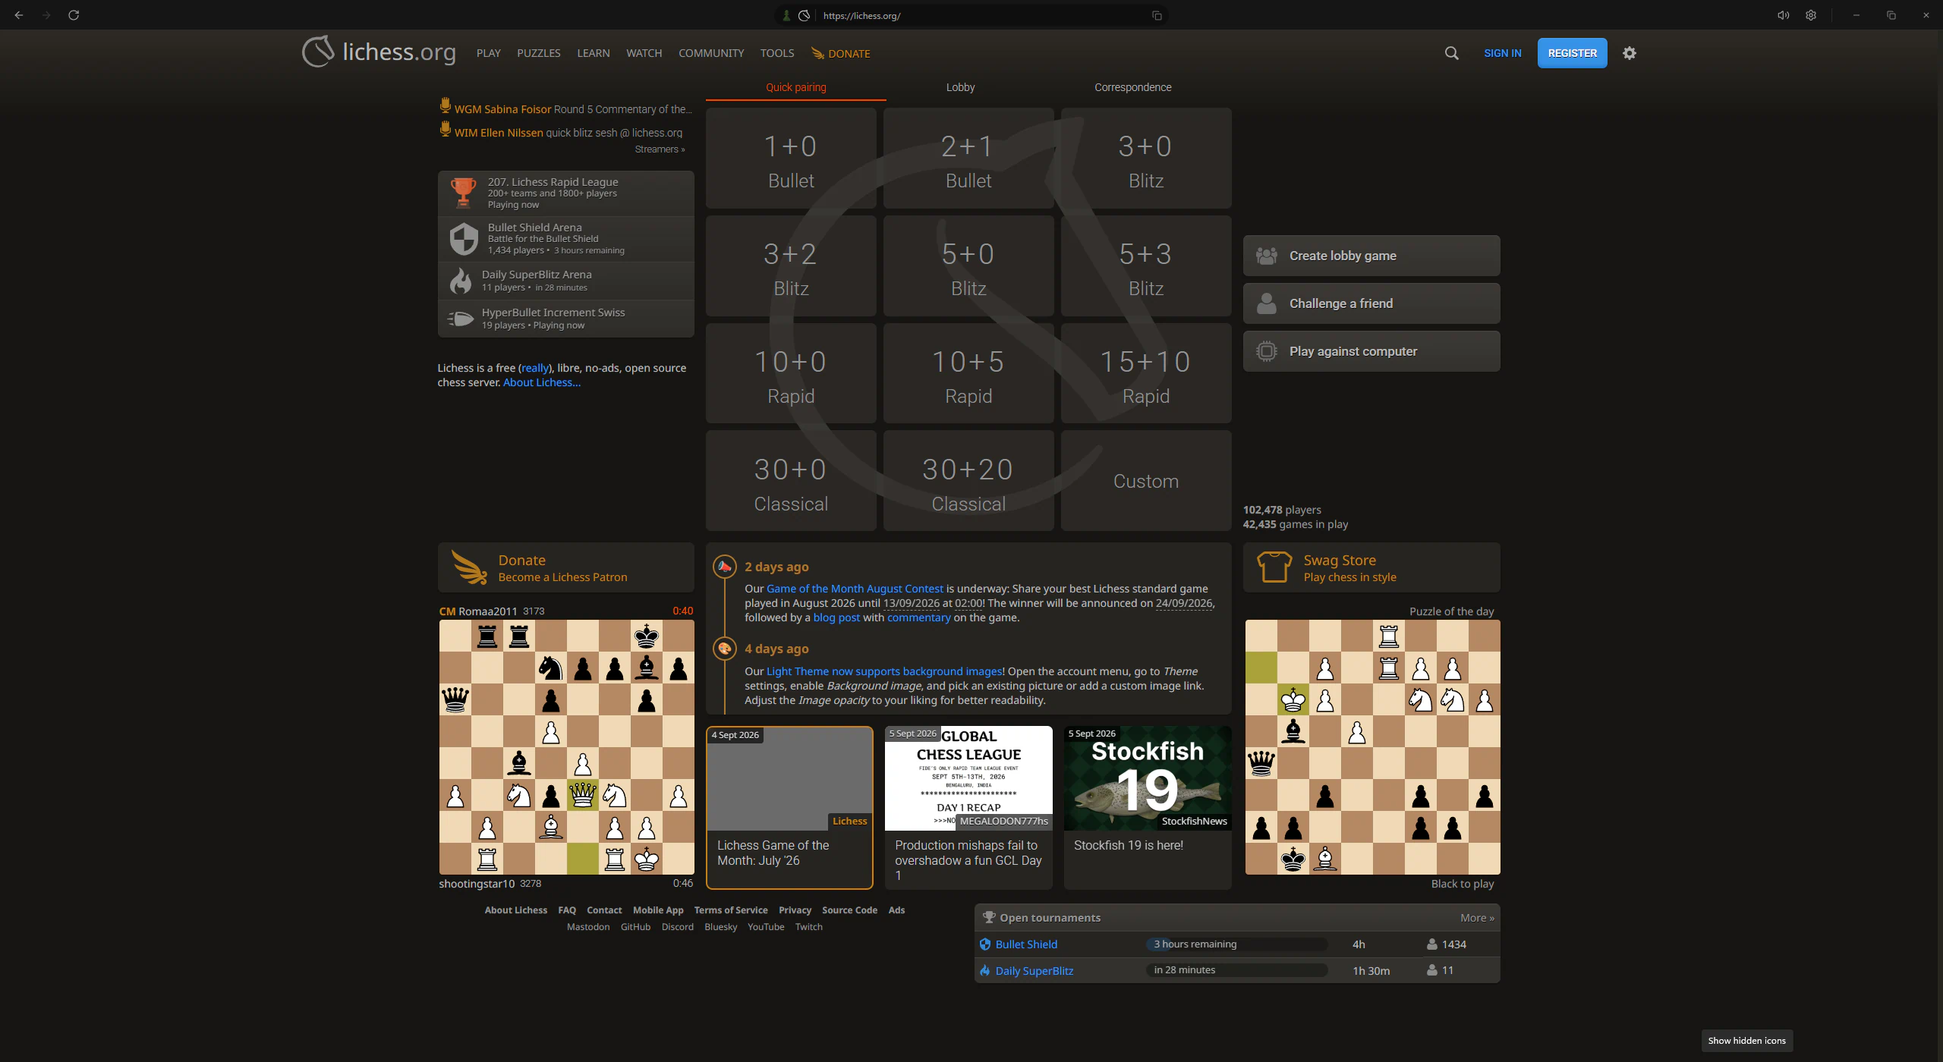Start a 1+0 Bullet game
Screen dimensions: 1943x1062
(791, 158)
